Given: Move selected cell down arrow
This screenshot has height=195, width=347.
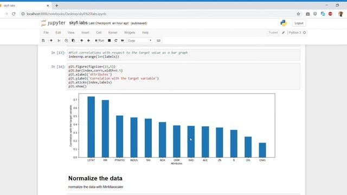Looking at the screenshot, I should pyautogui.click(x=88, y=41).
